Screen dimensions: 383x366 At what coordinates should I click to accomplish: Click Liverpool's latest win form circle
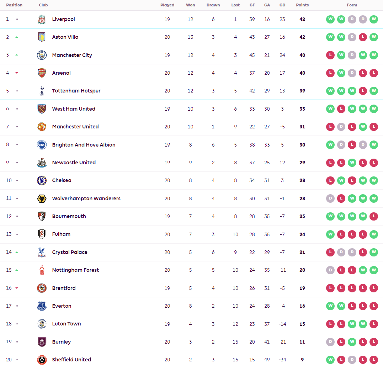pos(373,19)
